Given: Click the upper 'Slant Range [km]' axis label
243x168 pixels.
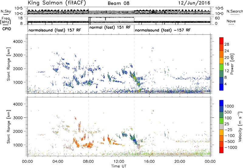Looking at the screenshot, I should [9, 64].
